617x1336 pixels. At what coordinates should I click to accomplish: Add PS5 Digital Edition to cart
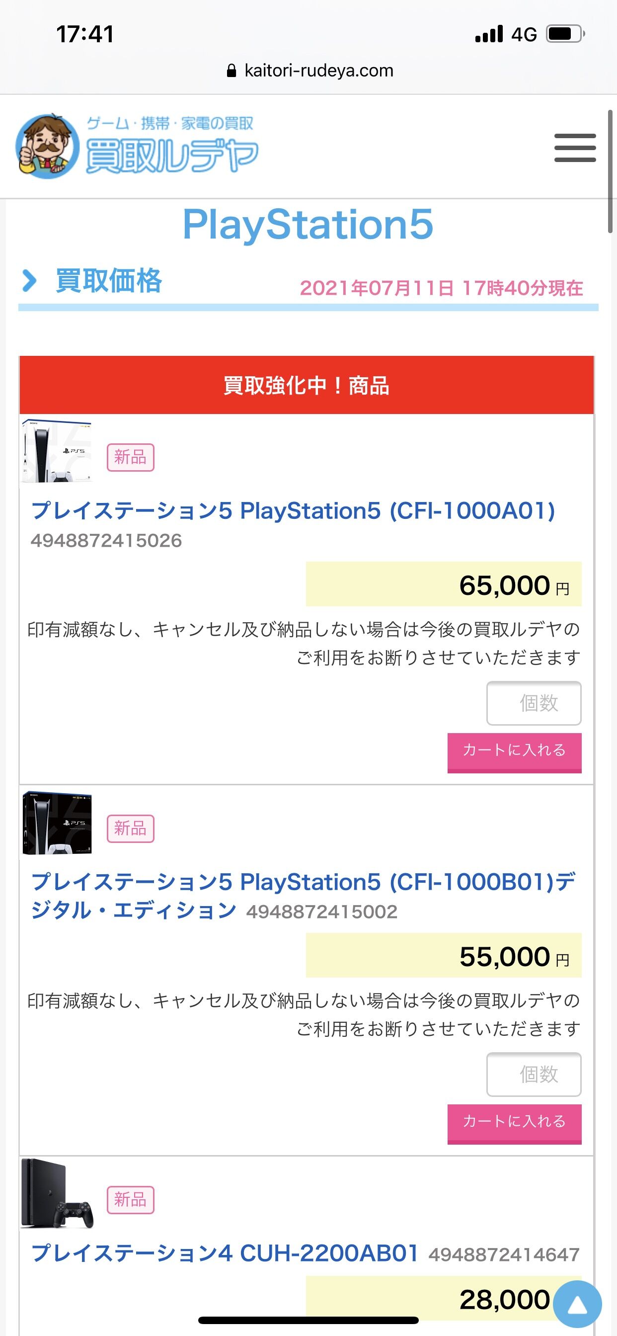pyautogui.click(x=514, y=1123)
